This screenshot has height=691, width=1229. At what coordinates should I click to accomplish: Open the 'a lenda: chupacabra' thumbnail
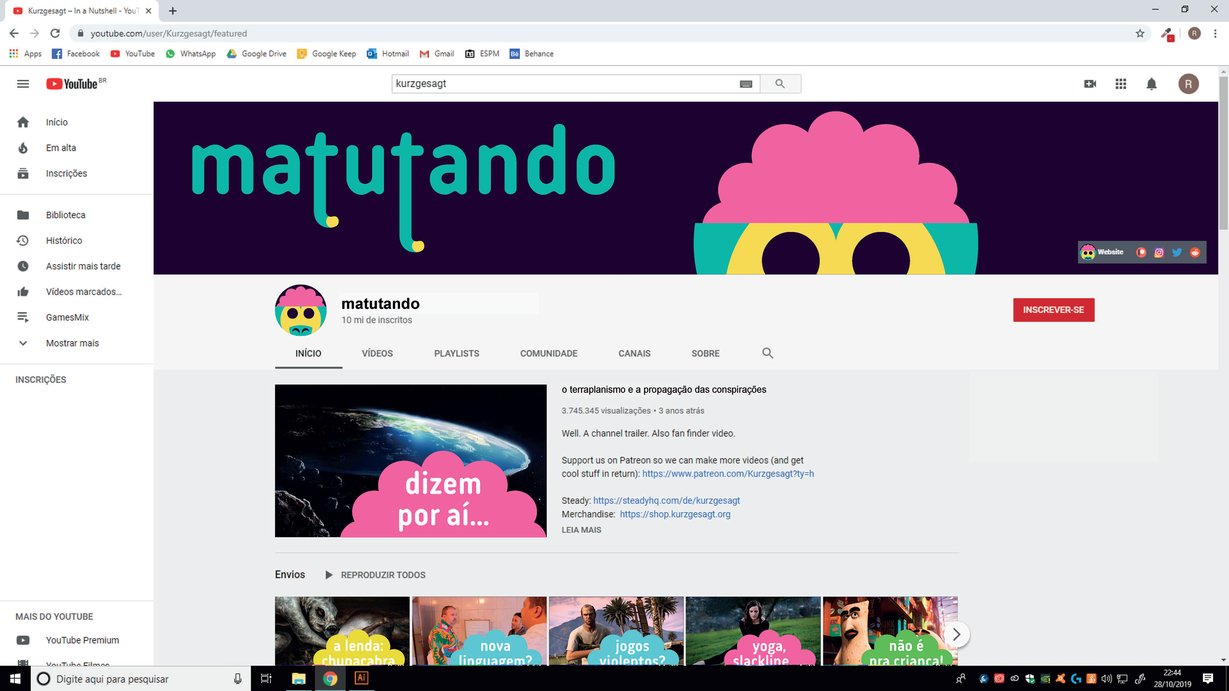tap(342, 631)
